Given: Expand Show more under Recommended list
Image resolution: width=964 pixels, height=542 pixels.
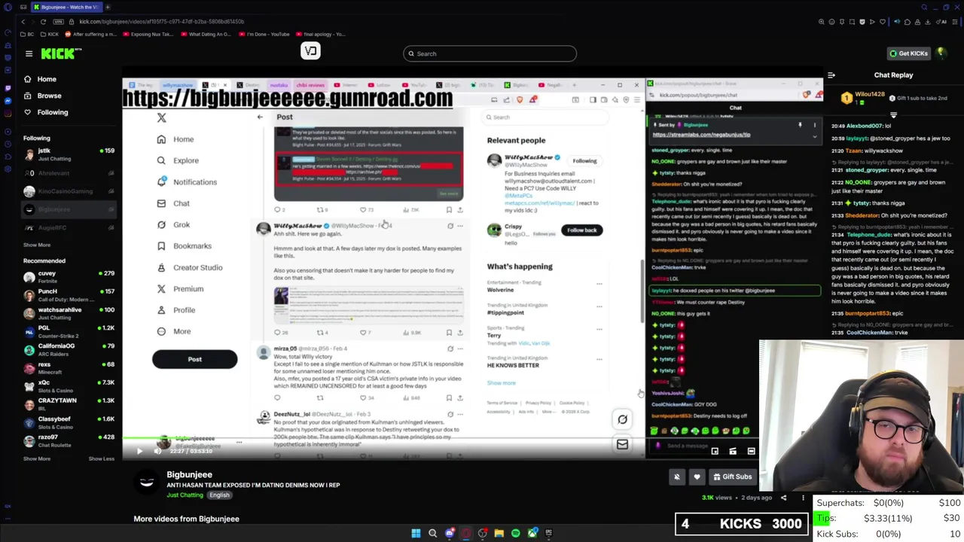Looking at the screenshot, I should (36, 458).
